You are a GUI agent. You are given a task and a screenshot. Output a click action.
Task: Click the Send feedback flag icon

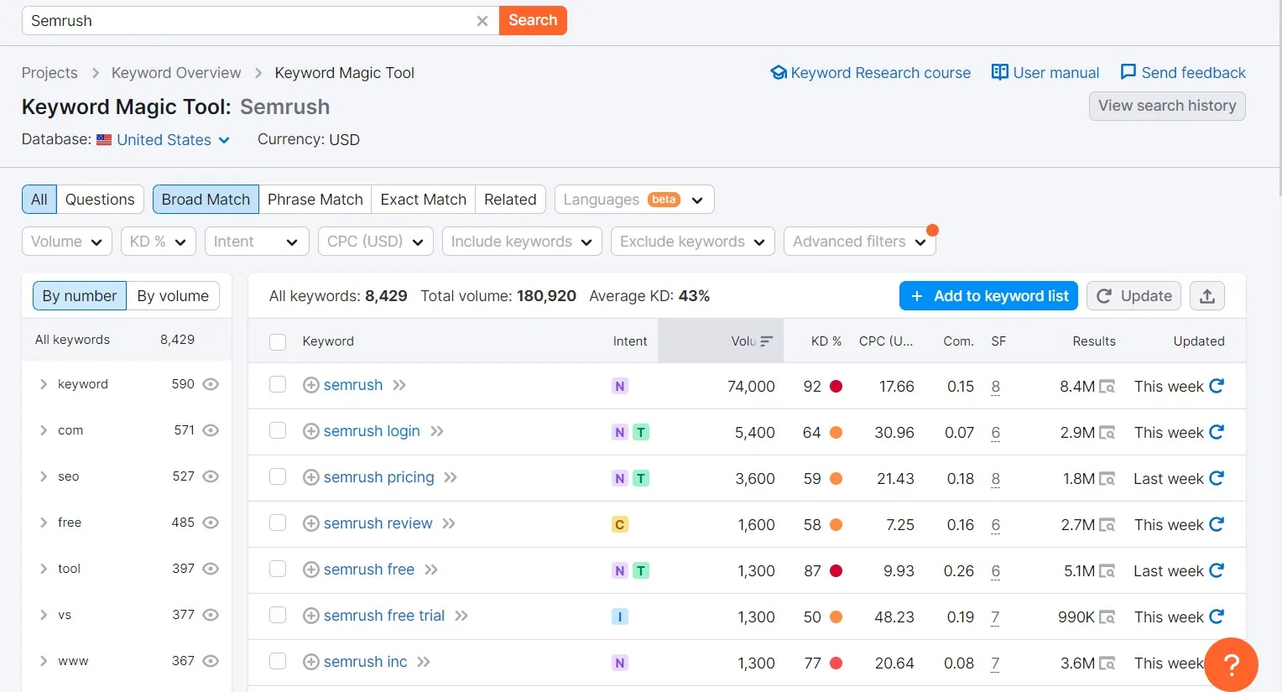[1128, 72]
